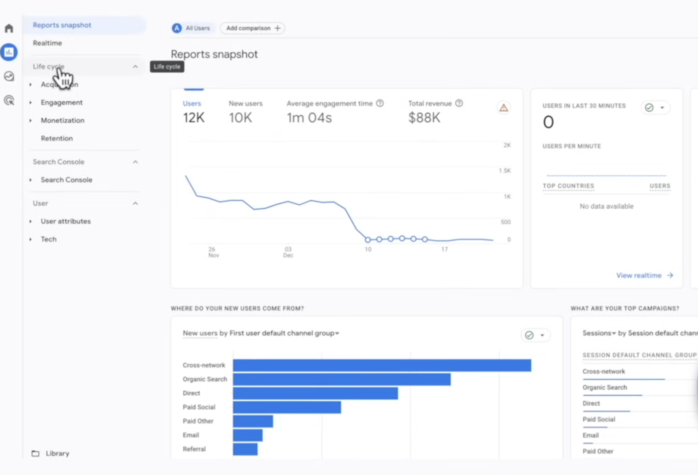This screenshot has height=475, width=698.
Task: Open Reports section icon in left rail
Action: [x=9, y=52]
